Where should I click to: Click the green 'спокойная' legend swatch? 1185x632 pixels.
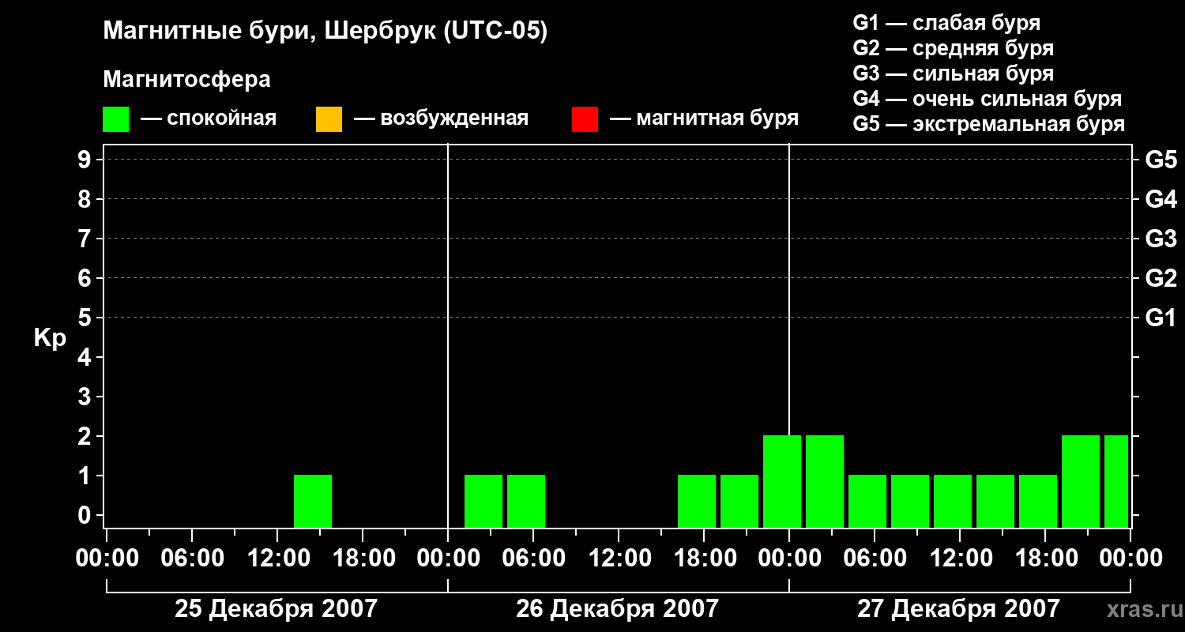coord(115,119)
